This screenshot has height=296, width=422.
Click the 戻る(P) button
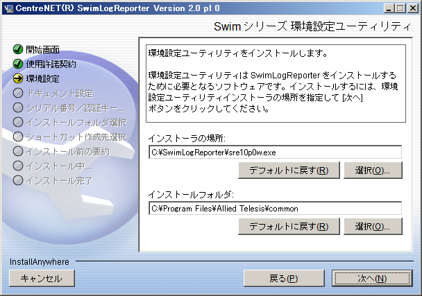(284, 279)
